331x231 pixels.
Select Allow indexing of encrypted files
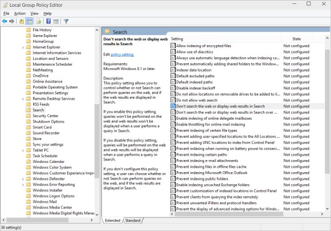pos(203,46)
